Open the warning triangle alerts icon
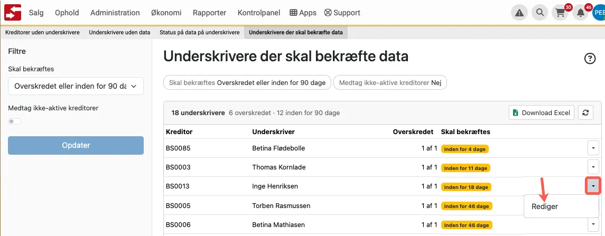This screenshot has width=605, height=236. [x=519, y=13]
